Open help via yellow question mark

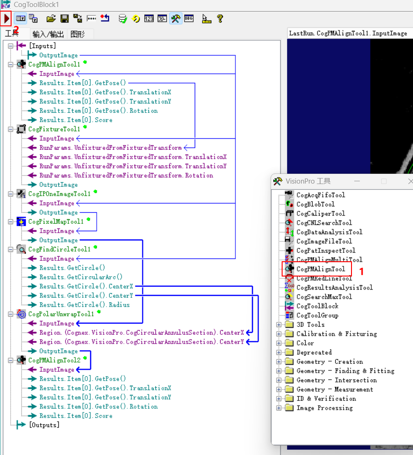[220, 18]
